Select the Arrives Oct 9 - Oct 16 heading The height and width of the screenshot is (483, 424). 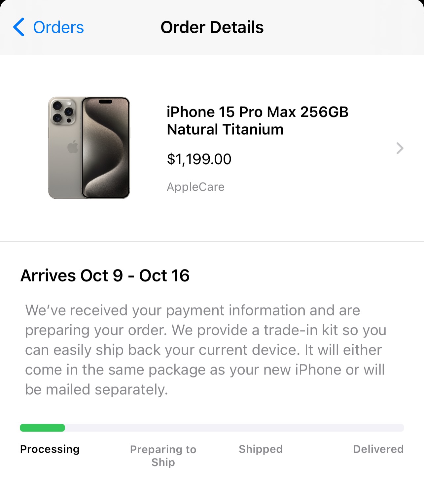point(105,275)
